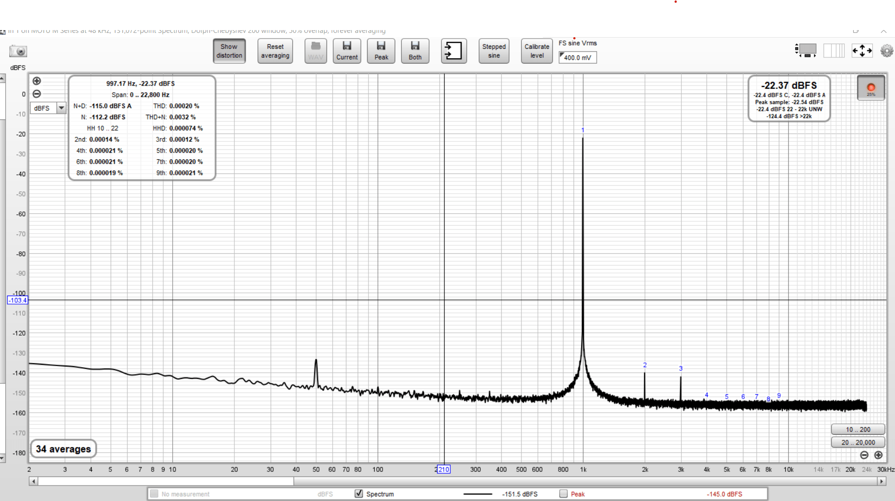Open RTA settings gear icon
This screenshot has height=501, width=895.
click(x=887, y=51)
